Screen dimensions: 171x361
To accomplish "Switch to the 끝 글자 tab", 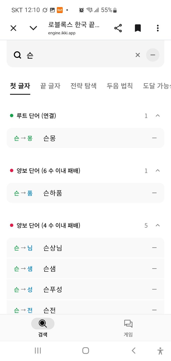I will 50,86.
